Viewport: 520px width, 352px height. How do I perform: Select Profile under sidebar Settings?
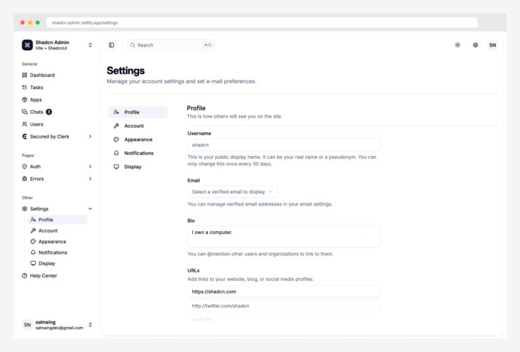[58, 220]
